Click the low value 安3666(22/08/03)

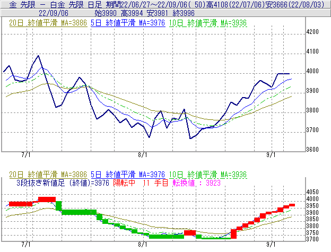pos(295,4)
